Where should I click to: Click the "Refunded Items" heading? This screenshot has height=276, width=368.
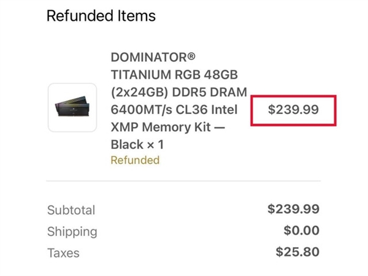tap(101, 15)
